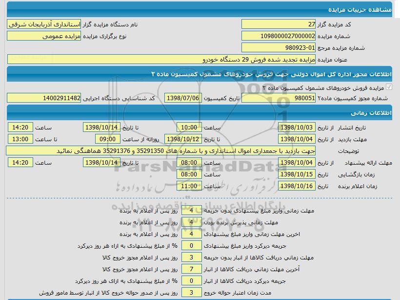Click the تاریخ کمیسیون label
Viewport: 400px width, 300px height.
pos(221,98)
